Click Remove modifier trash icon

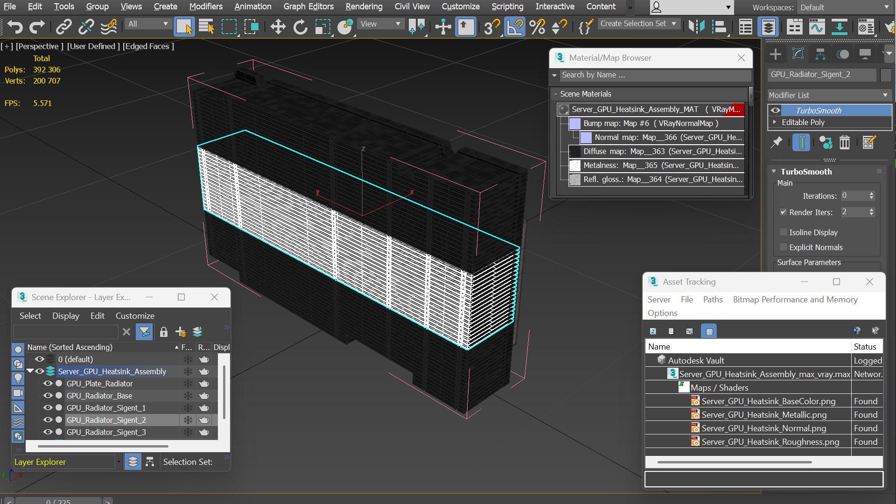click(845, 142)
